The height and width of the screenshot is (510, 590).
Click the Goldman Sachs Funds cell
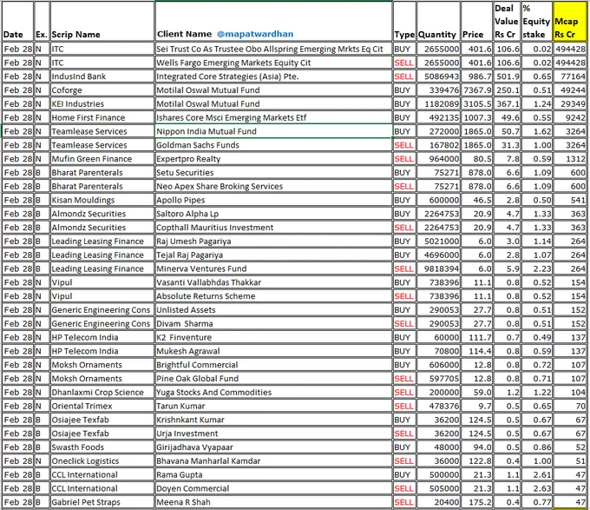click(273, 145)
